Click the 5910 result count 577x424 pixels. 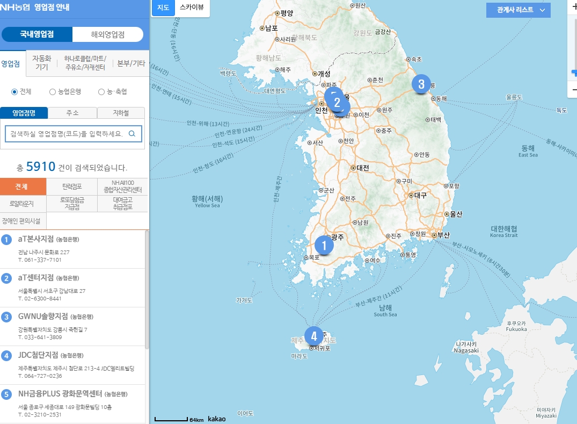click(x=40, y=167)
